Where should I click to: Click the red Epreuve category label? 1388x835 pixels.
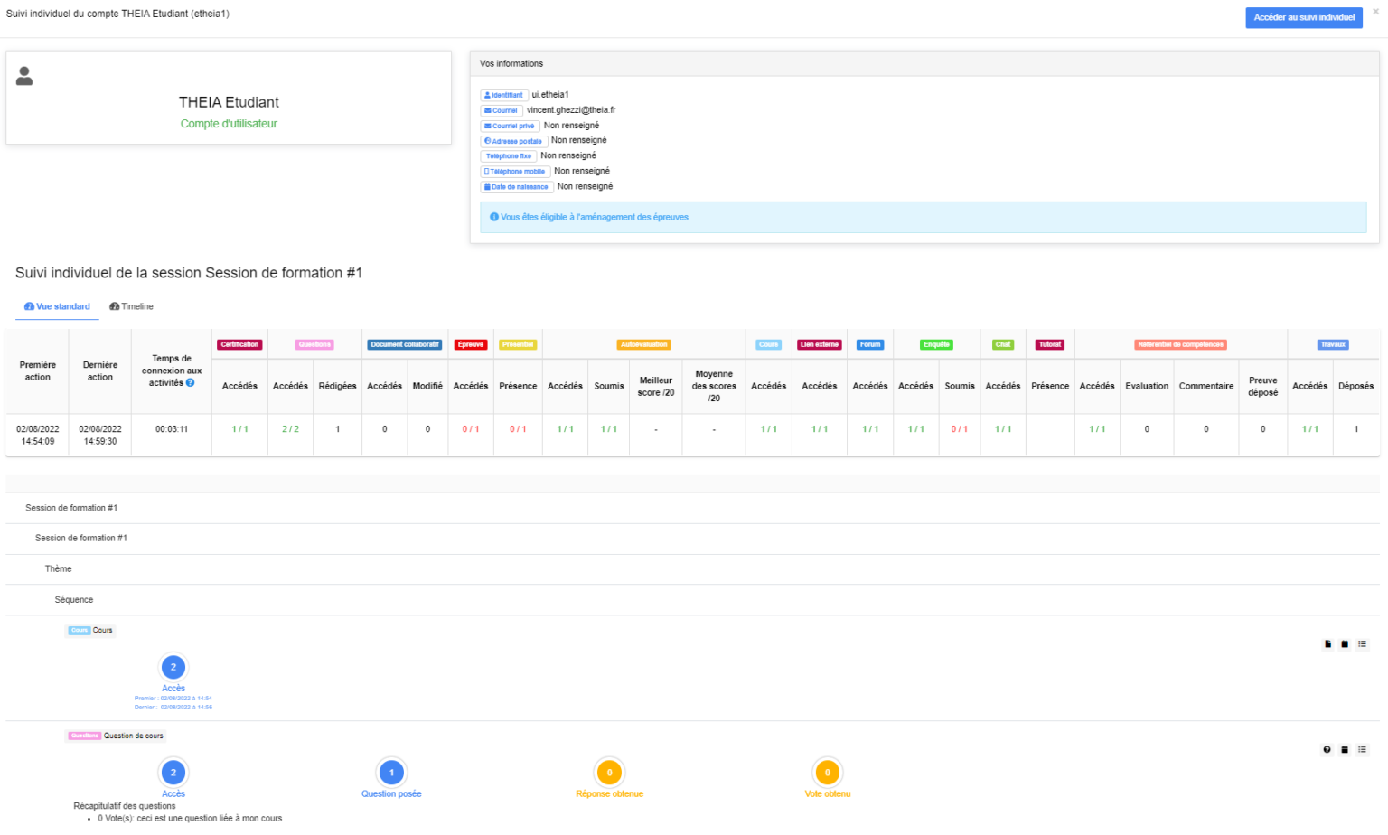471,345
